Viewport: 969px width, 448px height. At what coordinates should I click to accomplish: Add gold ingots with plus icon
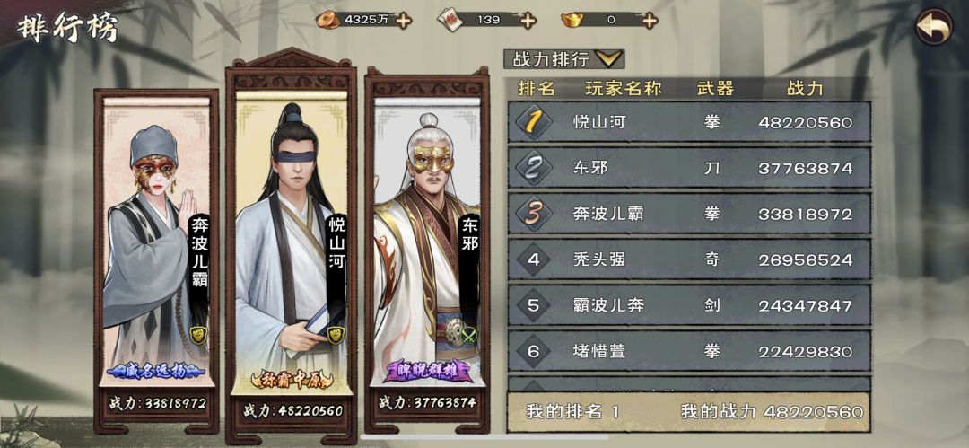[x=649, y=21]
